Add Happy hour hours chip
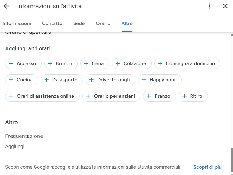 tap(160, 80)
